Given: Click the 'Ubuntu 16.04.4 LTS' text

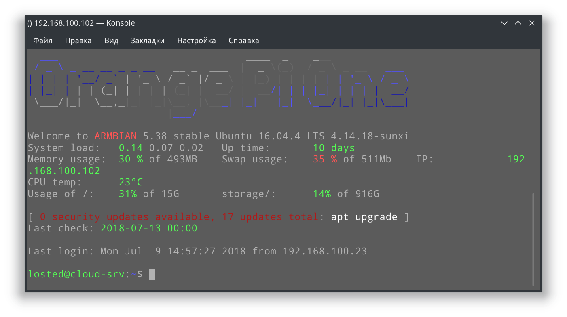Looking at the screenshot, I should point(270,136).
